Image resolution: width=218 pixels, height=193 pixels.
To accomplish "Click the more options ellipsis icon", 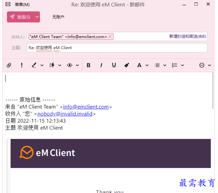I will (x=202, y=65).
